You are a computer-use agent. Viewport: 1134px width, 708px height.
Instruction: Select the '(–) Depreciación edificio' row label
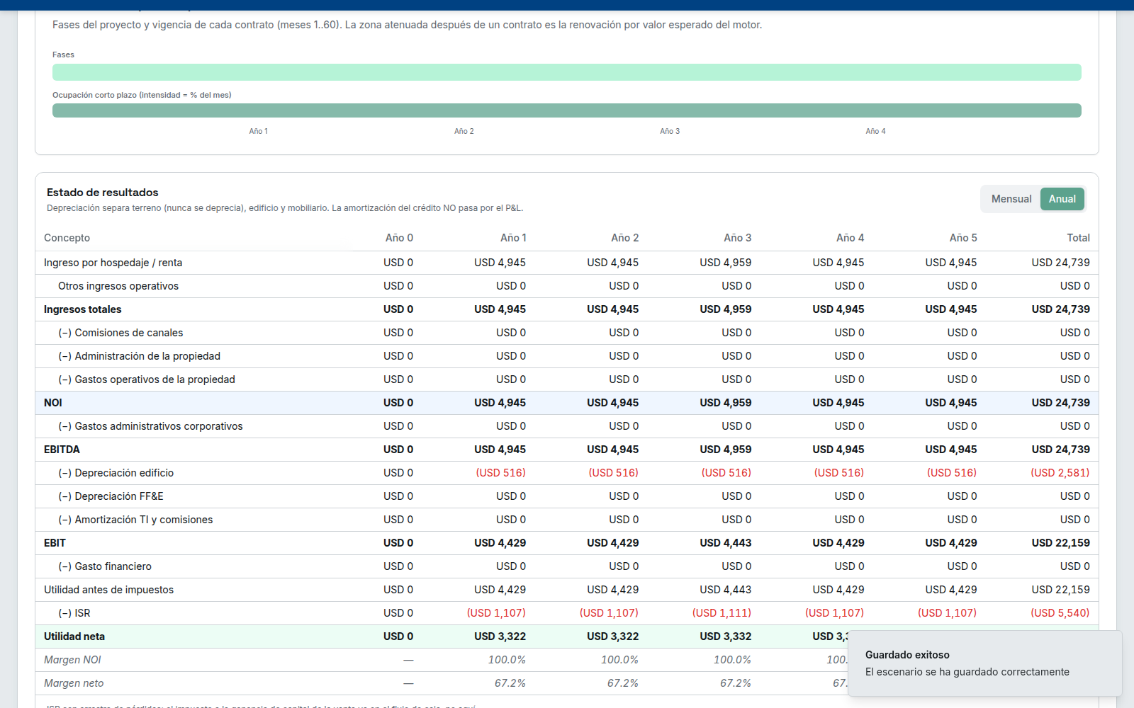click(x=116, y=473)
